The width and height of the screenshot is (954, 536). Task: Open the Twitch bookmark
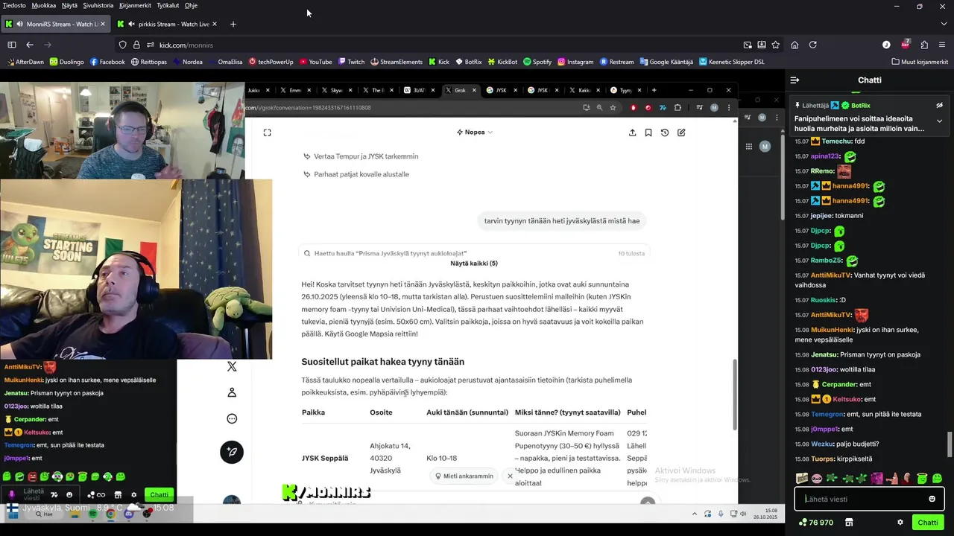tap(352, 62)
